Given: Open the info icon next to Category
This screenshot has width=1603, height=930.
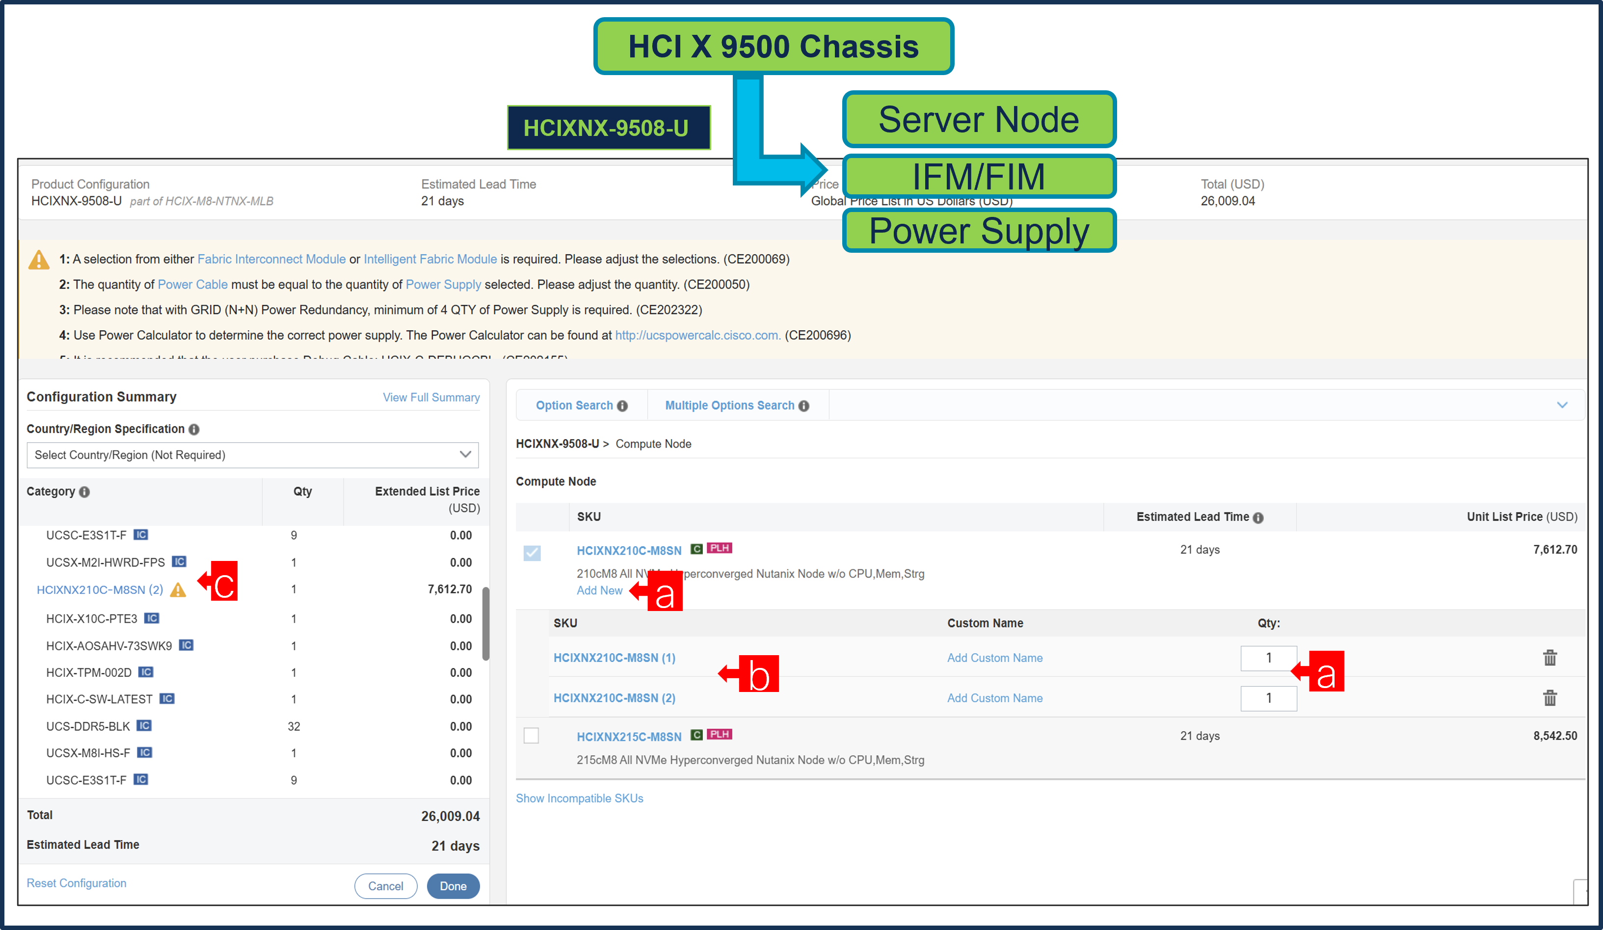Looking at the screenshot, I should point(85,491).
